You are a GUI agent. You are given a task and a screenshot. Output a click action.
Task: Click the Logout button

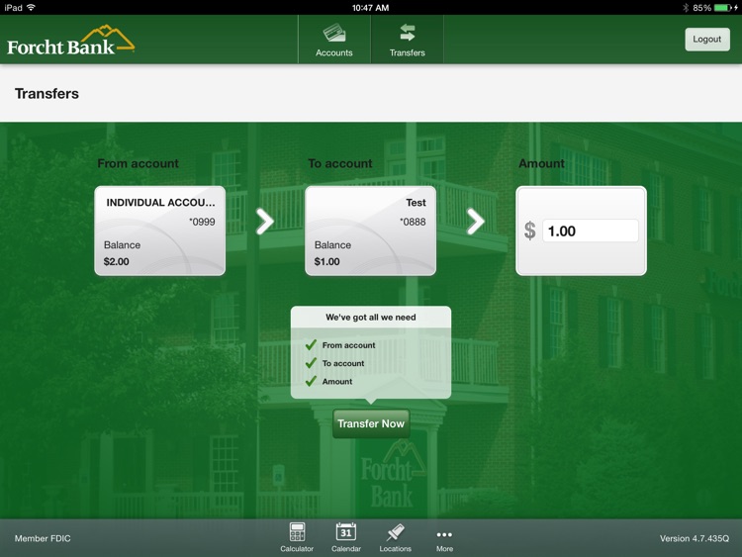(x=707, y=40)
